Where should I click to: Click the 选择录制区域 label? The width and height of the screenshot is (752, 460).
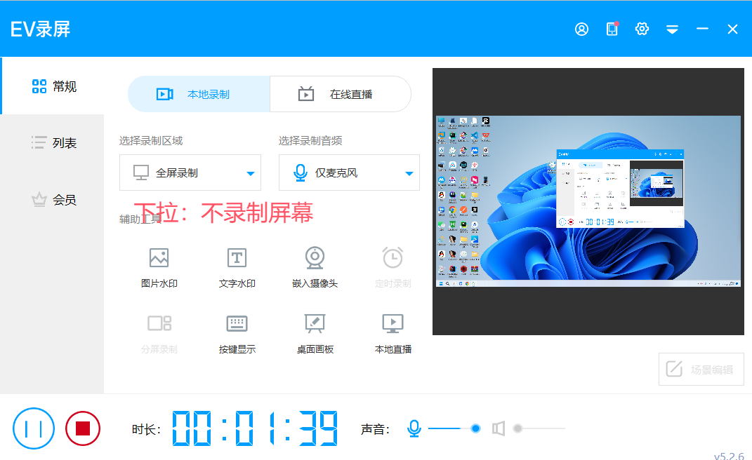(150, 140)
